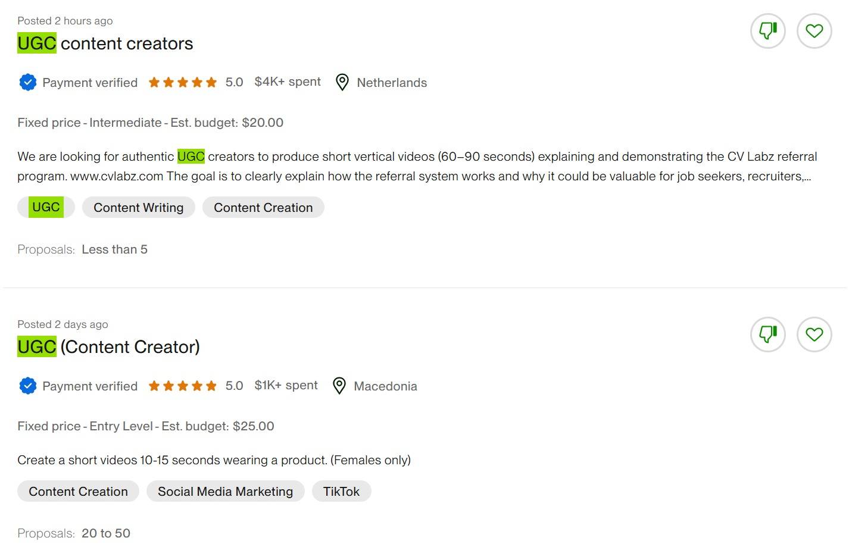Click the short videos job description text

click(x=214, y=460)
